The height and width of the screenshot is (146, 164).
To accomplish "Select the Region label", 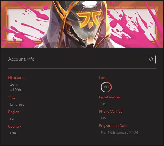I will [x=14, y=112].
